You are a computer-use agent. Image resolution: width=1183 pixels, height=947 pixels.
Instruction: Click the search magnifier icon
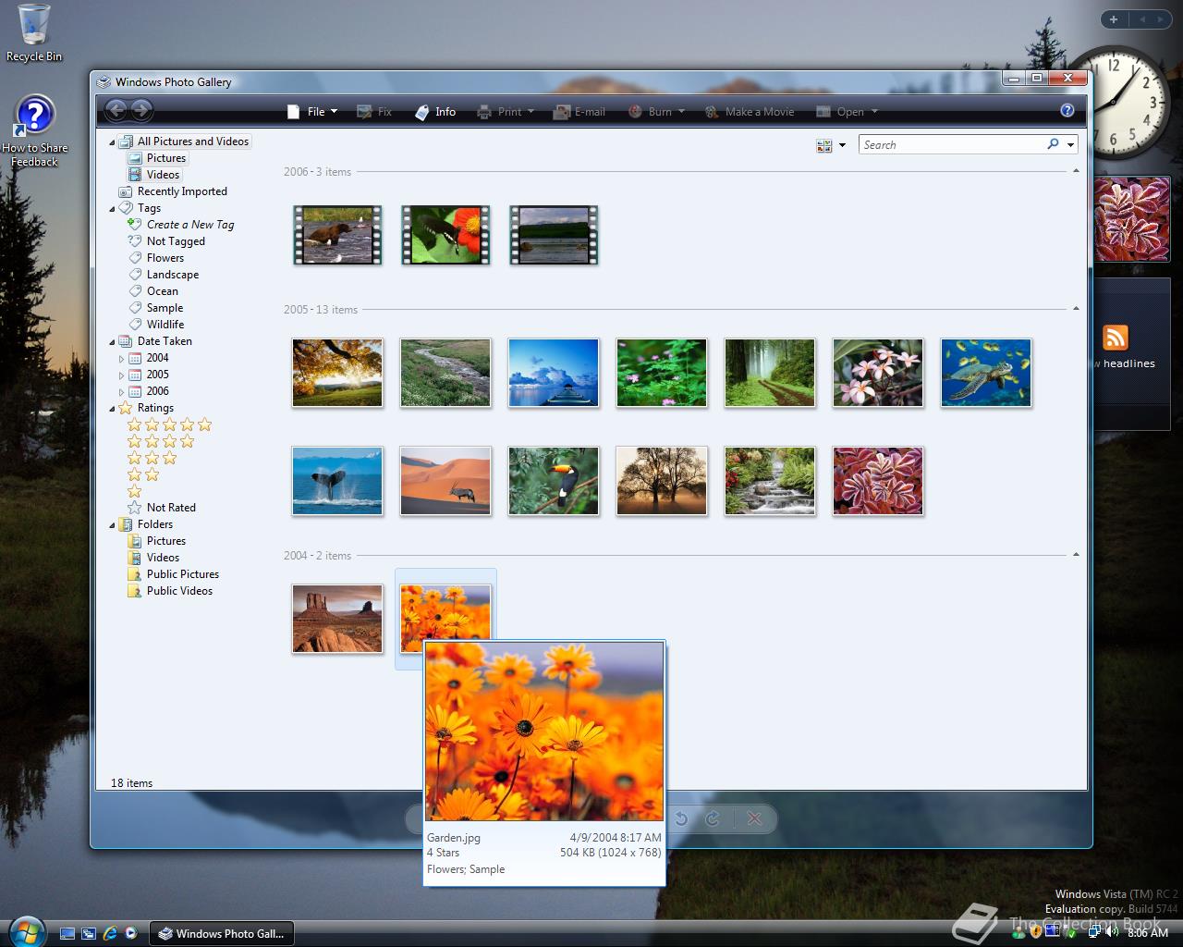tap(1053, 144)
